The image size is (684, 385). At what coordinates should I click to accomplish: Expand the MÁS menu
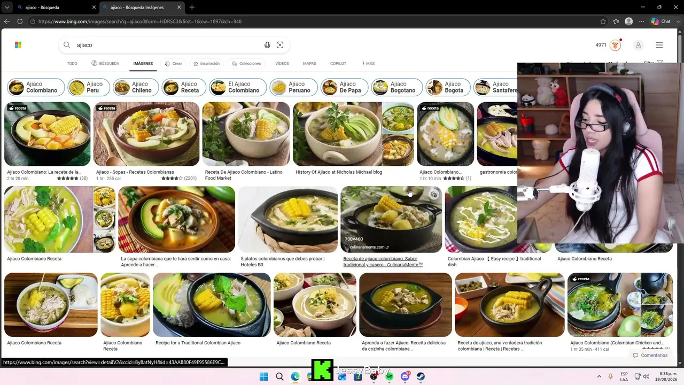tap(368, 64)
